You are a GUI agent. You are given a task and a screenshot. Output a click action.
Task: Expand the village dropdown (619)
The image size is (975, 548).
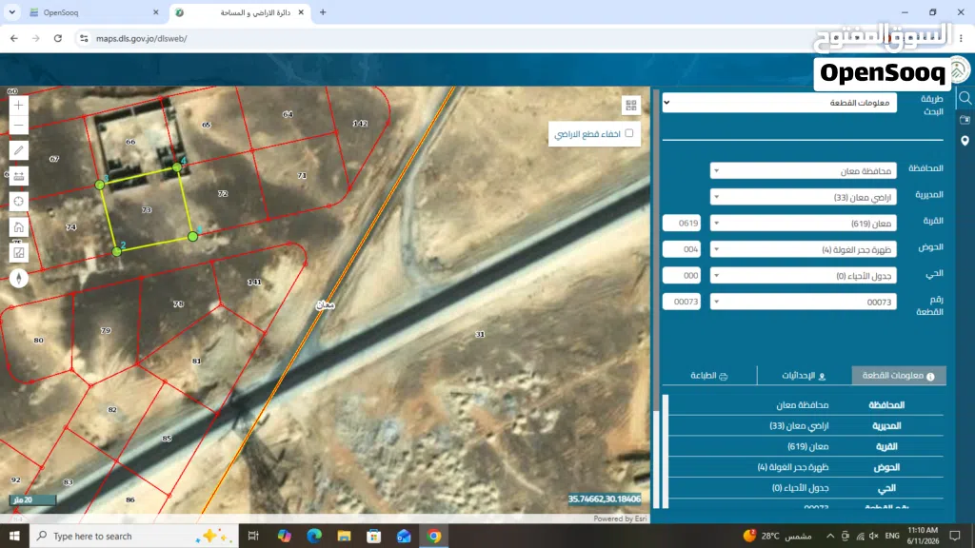803,223
